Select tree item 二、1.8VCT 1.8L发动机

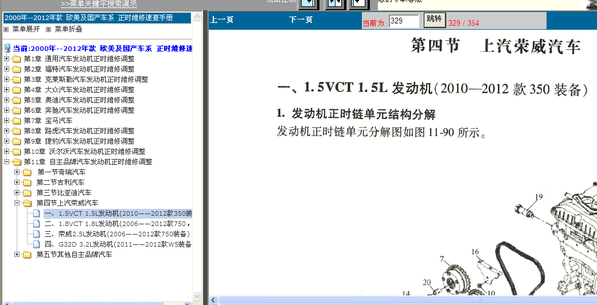(118, 223)
